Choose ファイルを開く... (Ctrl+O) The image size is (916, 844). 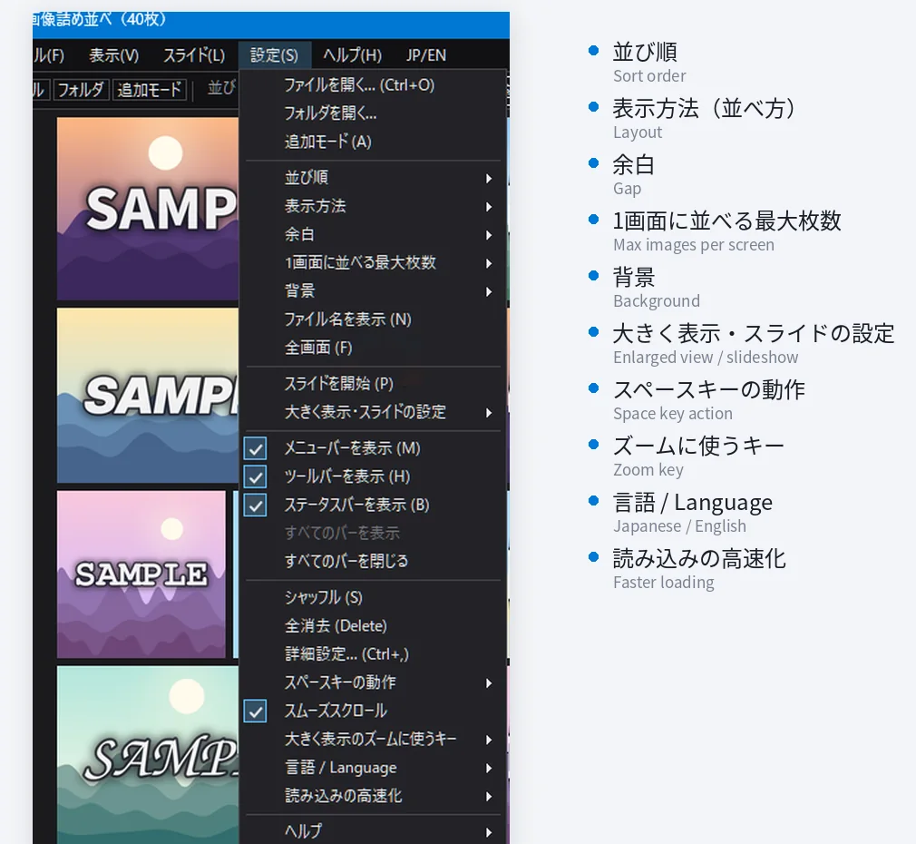[x=373, y=85]
